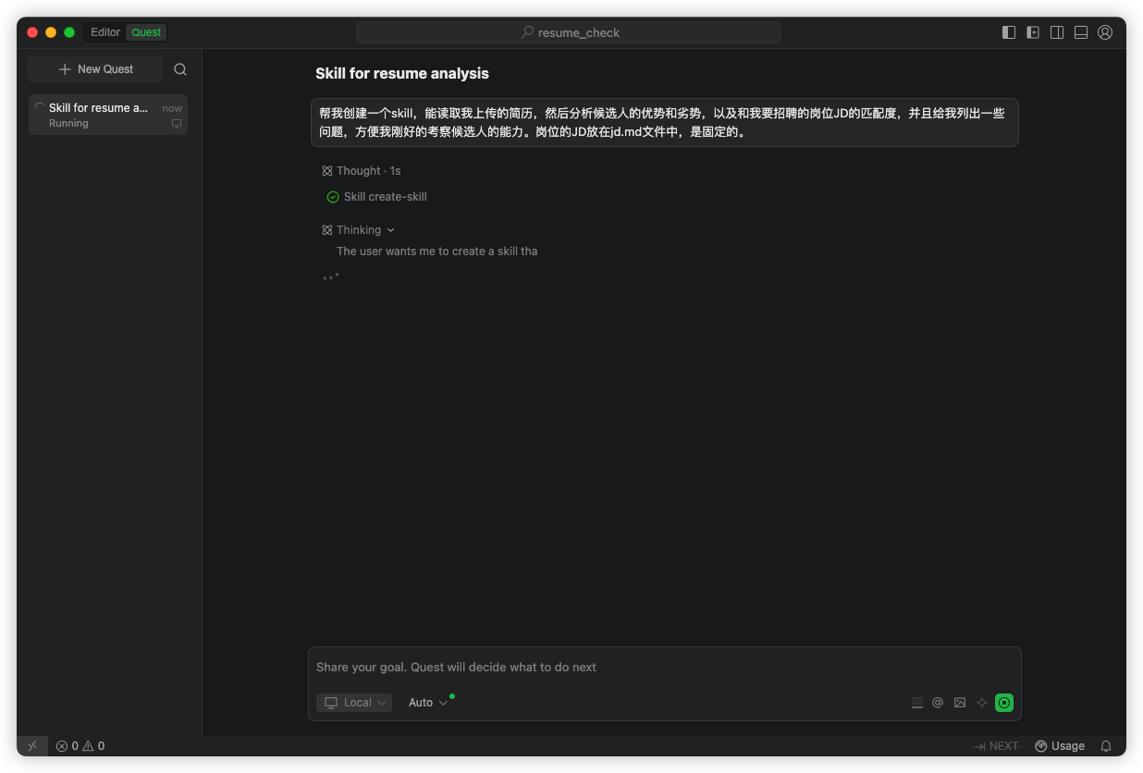Click the @ mention context icon
This screenshot has height=773, width=1143.
(938, 703)
